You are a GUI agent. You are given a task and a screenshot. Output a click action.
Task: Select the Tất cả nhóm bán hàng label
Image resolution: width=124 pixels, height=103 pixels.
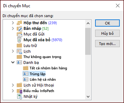pyautogui.click(x=48, y=68)
